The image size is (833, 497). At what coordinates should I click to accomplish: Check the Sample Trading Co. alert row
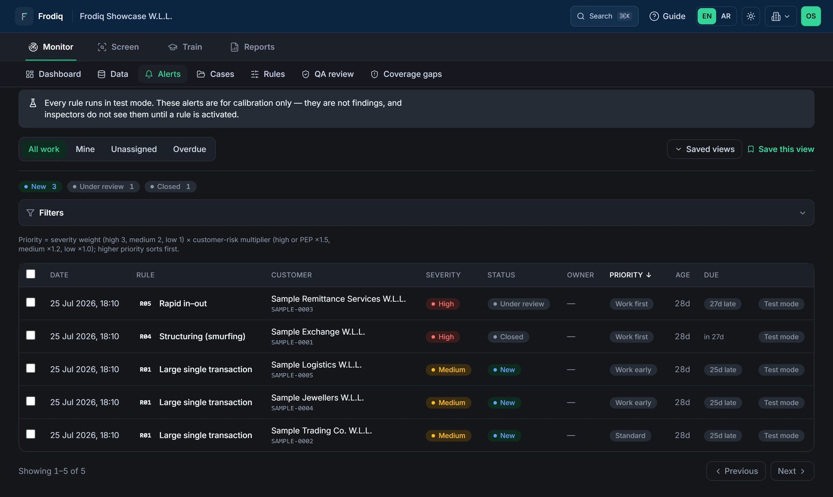click(x=30, y=434)
